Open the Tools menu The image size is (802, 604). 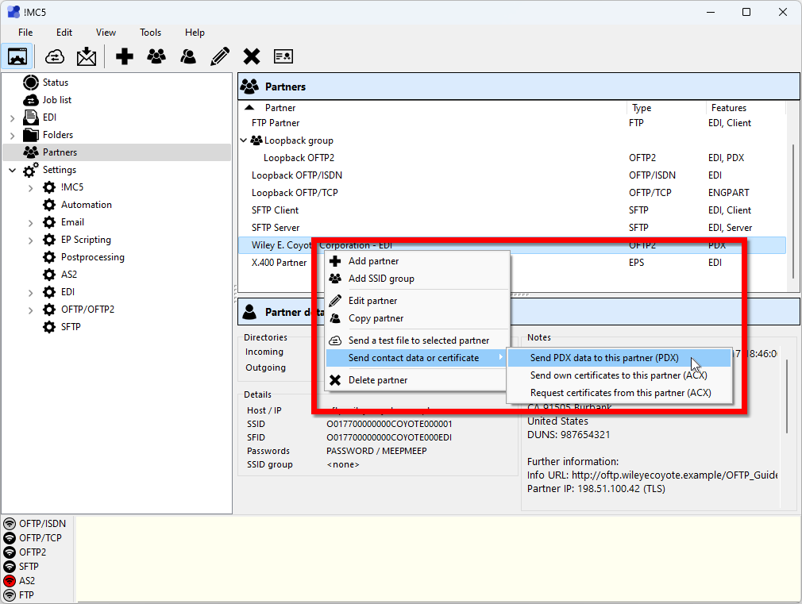pyautogui.click(x=150, y=33)
